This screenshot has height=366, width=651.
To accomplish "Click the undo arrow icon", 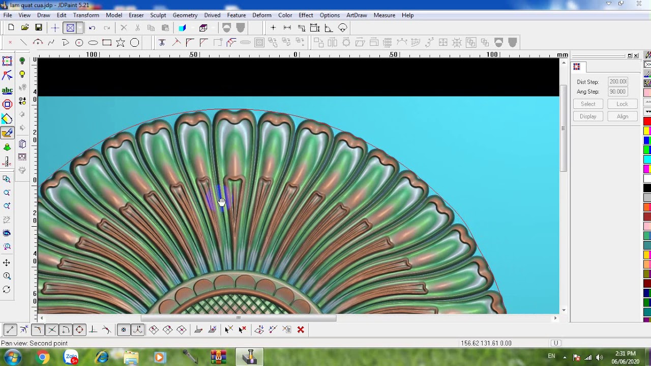I will tap(92, 28).
